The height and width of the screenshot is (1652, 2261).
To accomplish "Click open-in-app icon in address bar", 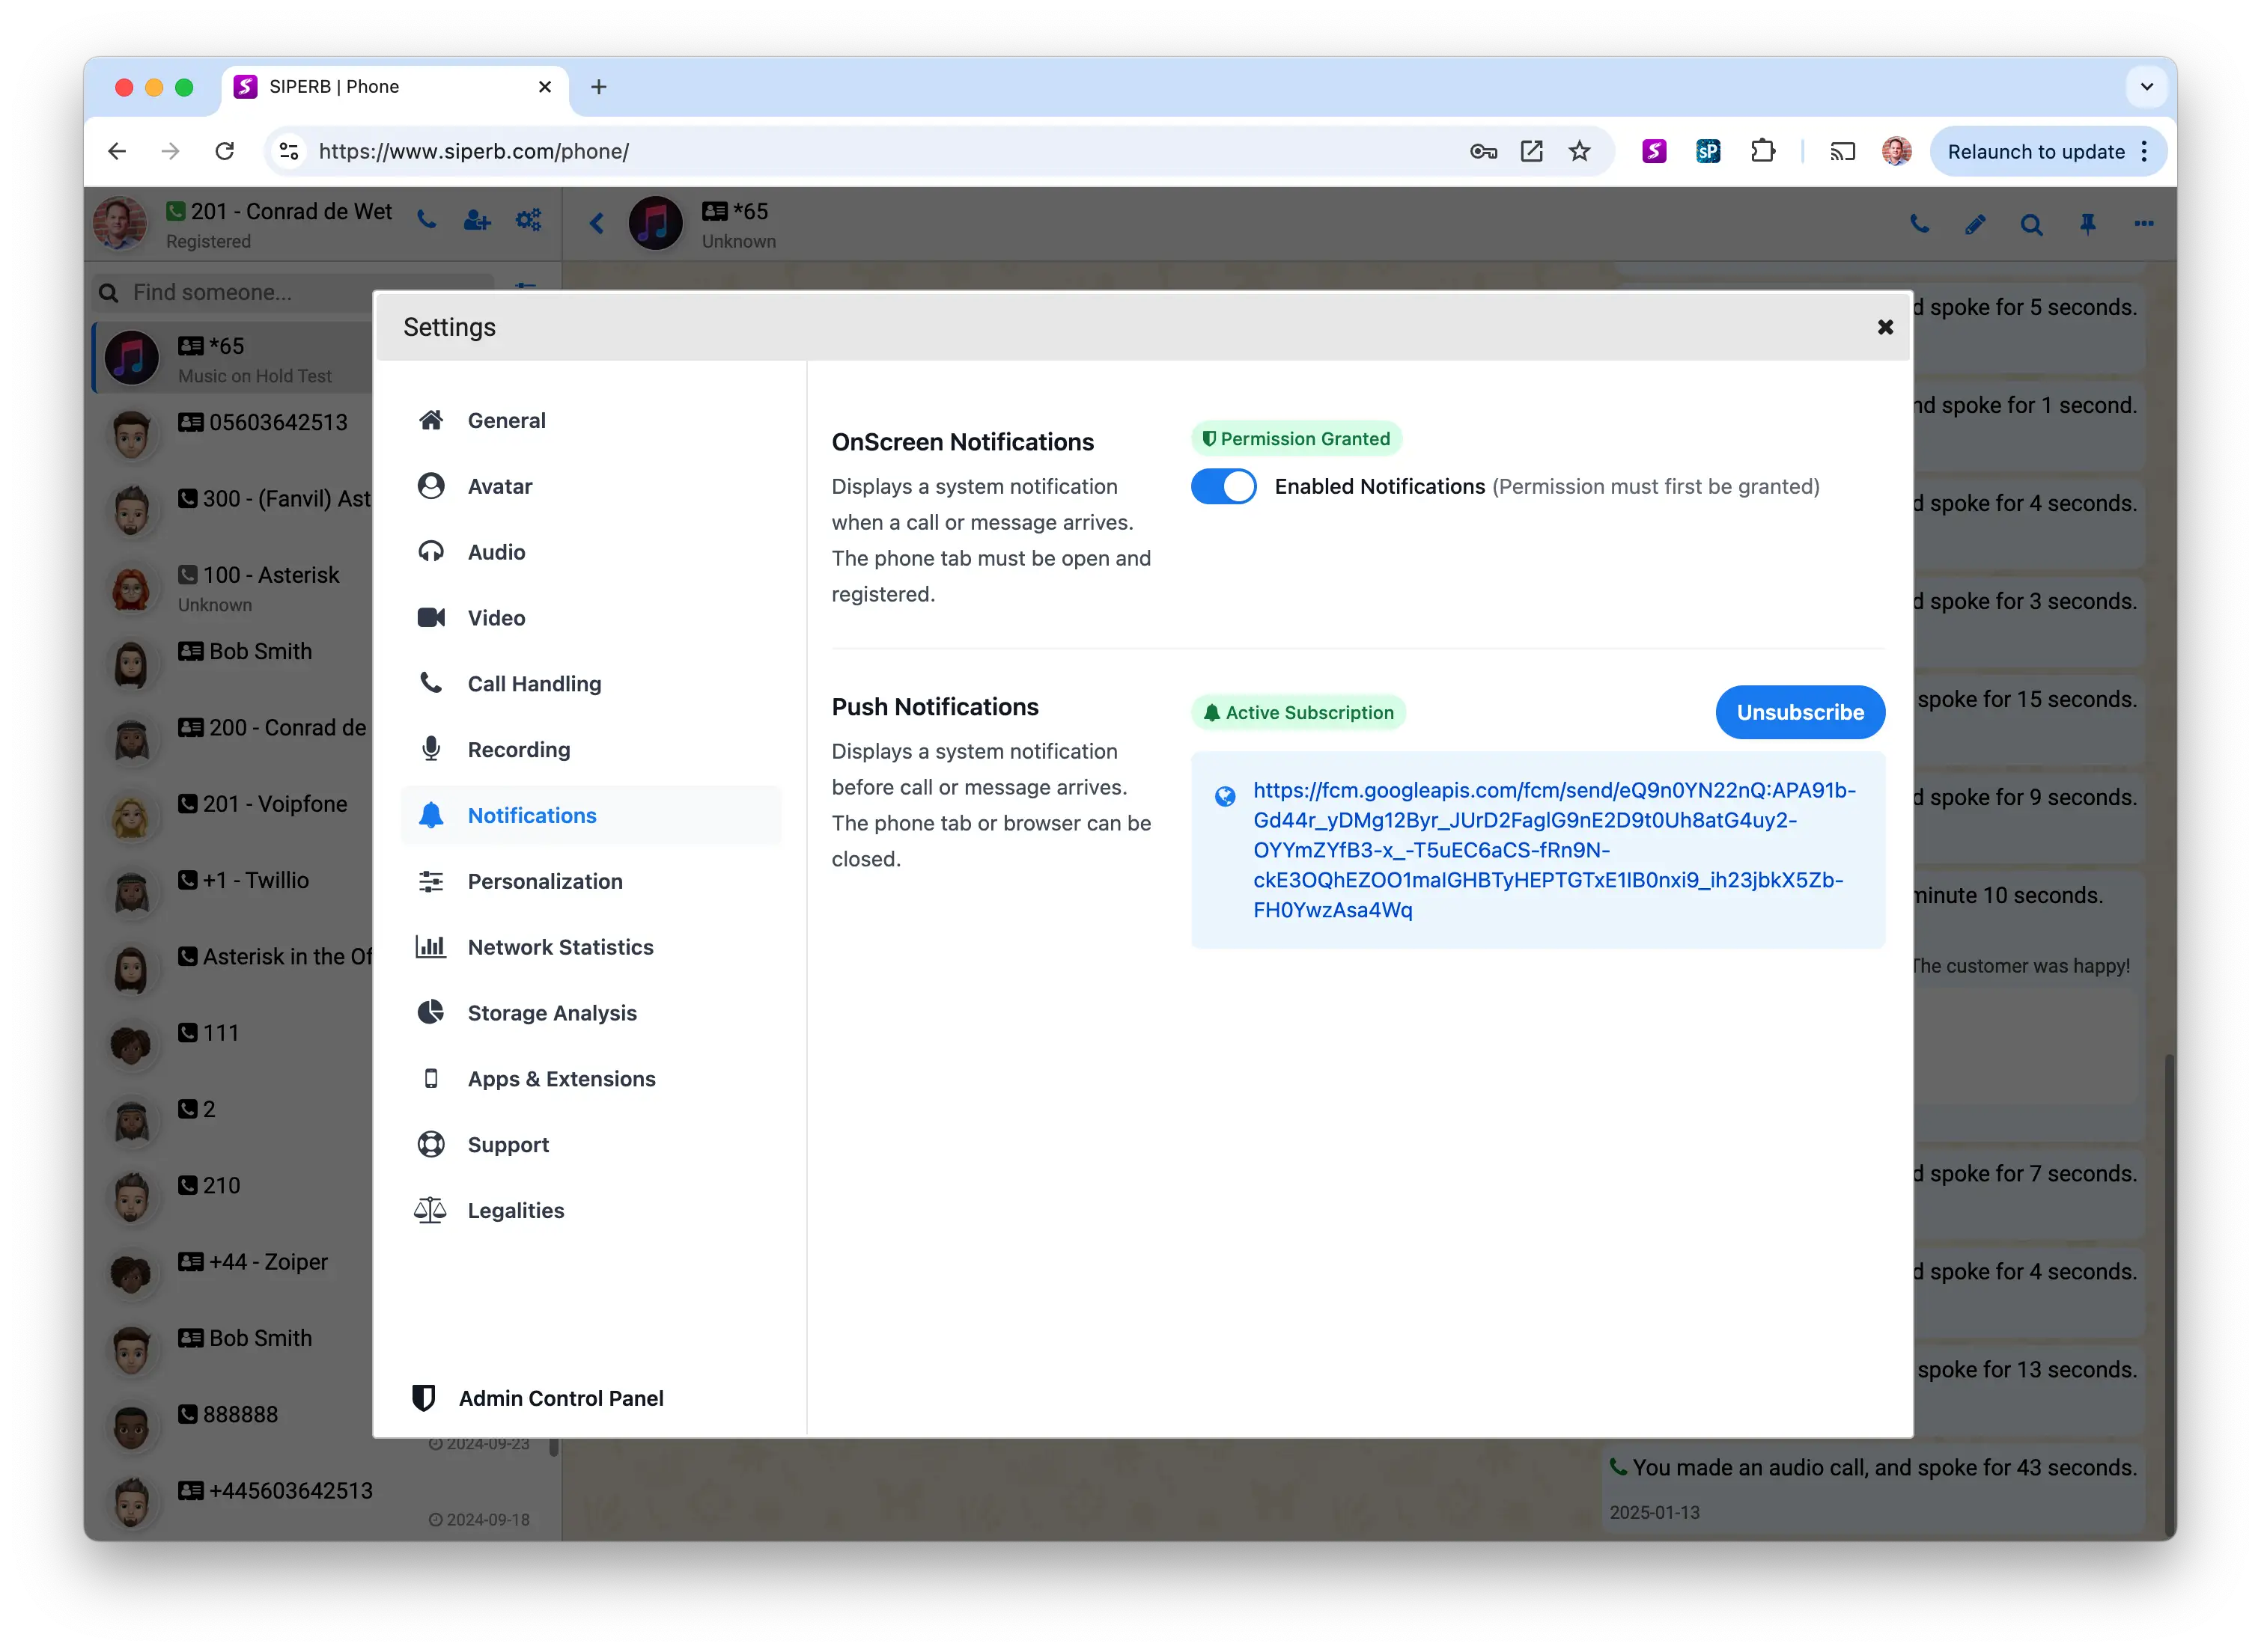I will coord(1531,151).
